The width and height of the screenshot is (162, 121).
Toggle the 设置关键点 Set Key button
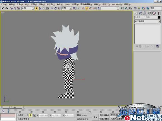click(104, 119)
